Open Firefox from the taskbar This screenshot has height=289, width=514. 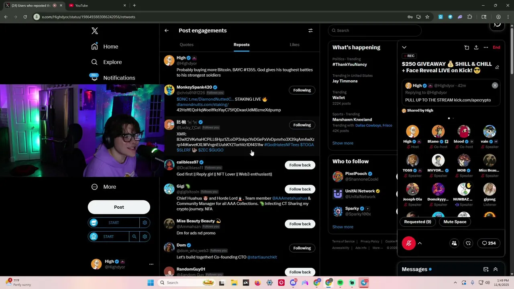pos(257,283)
